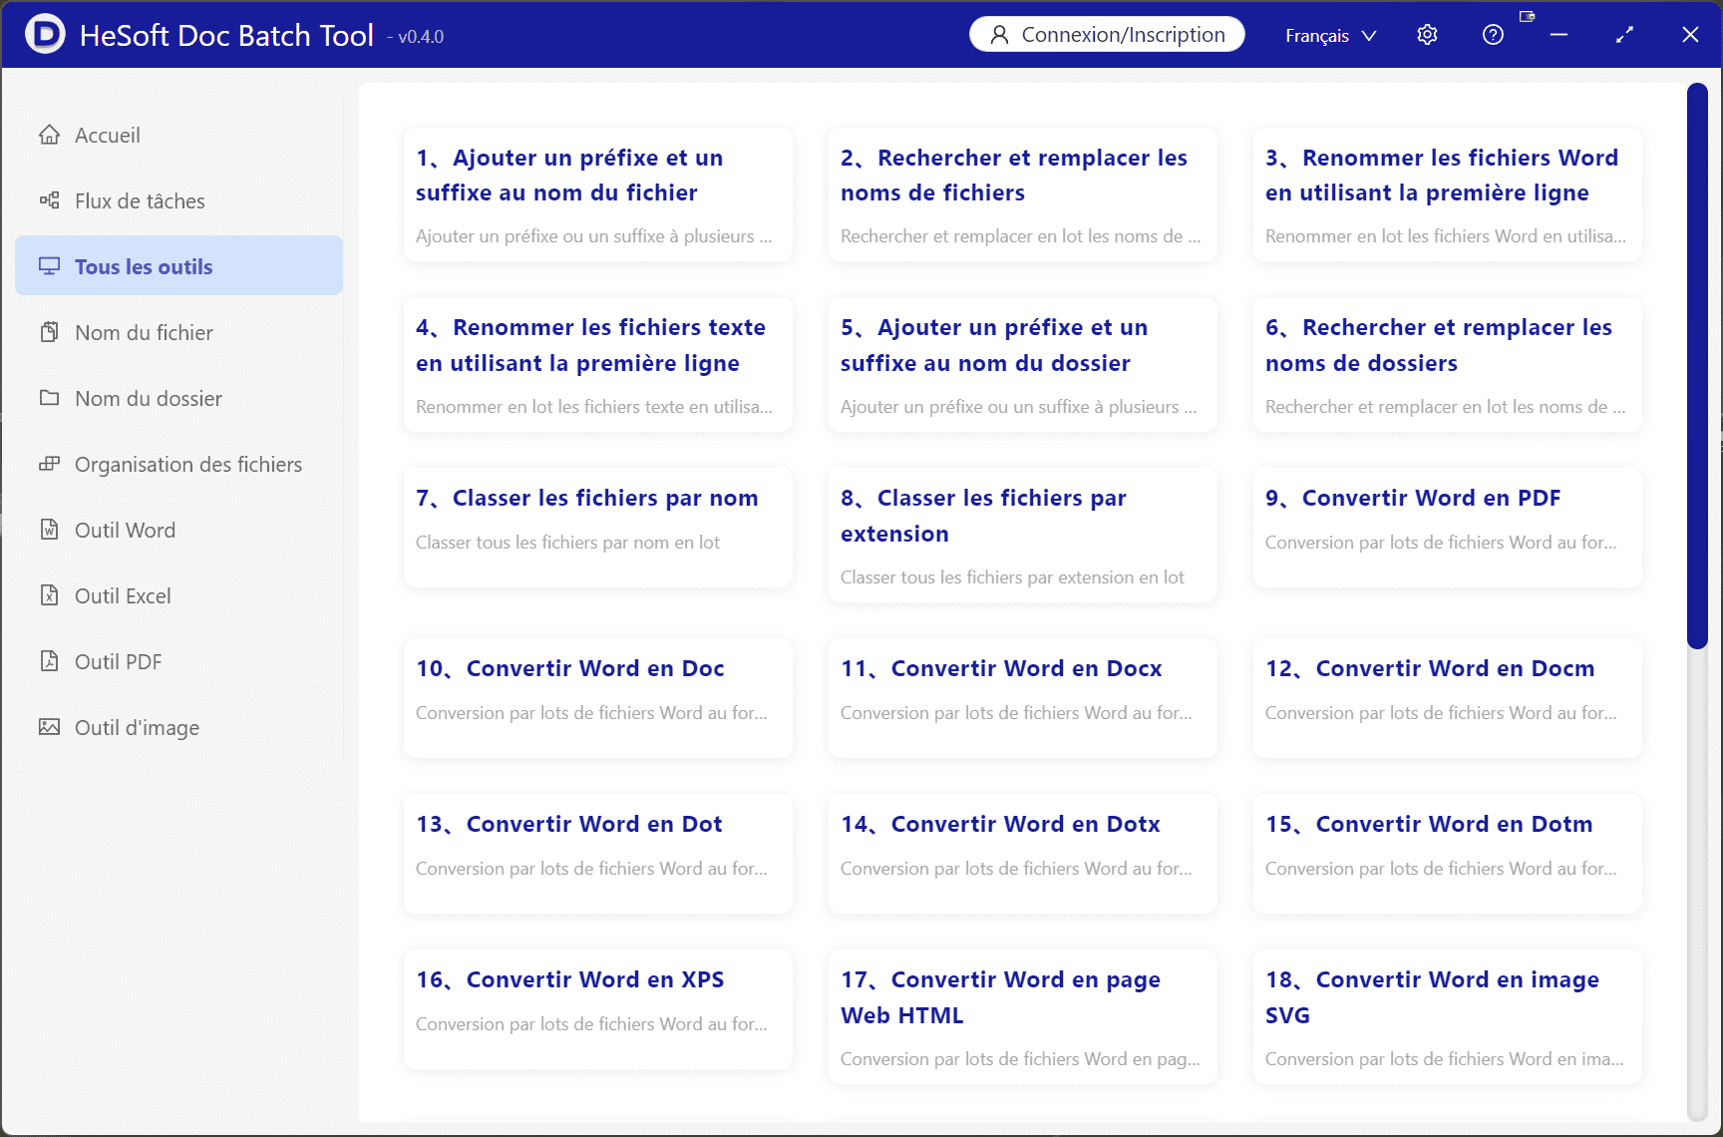This screenshot has height=1137, width=1723.
Task: Click the vertical scrollbar thumb
Action: coord(1697,365)
